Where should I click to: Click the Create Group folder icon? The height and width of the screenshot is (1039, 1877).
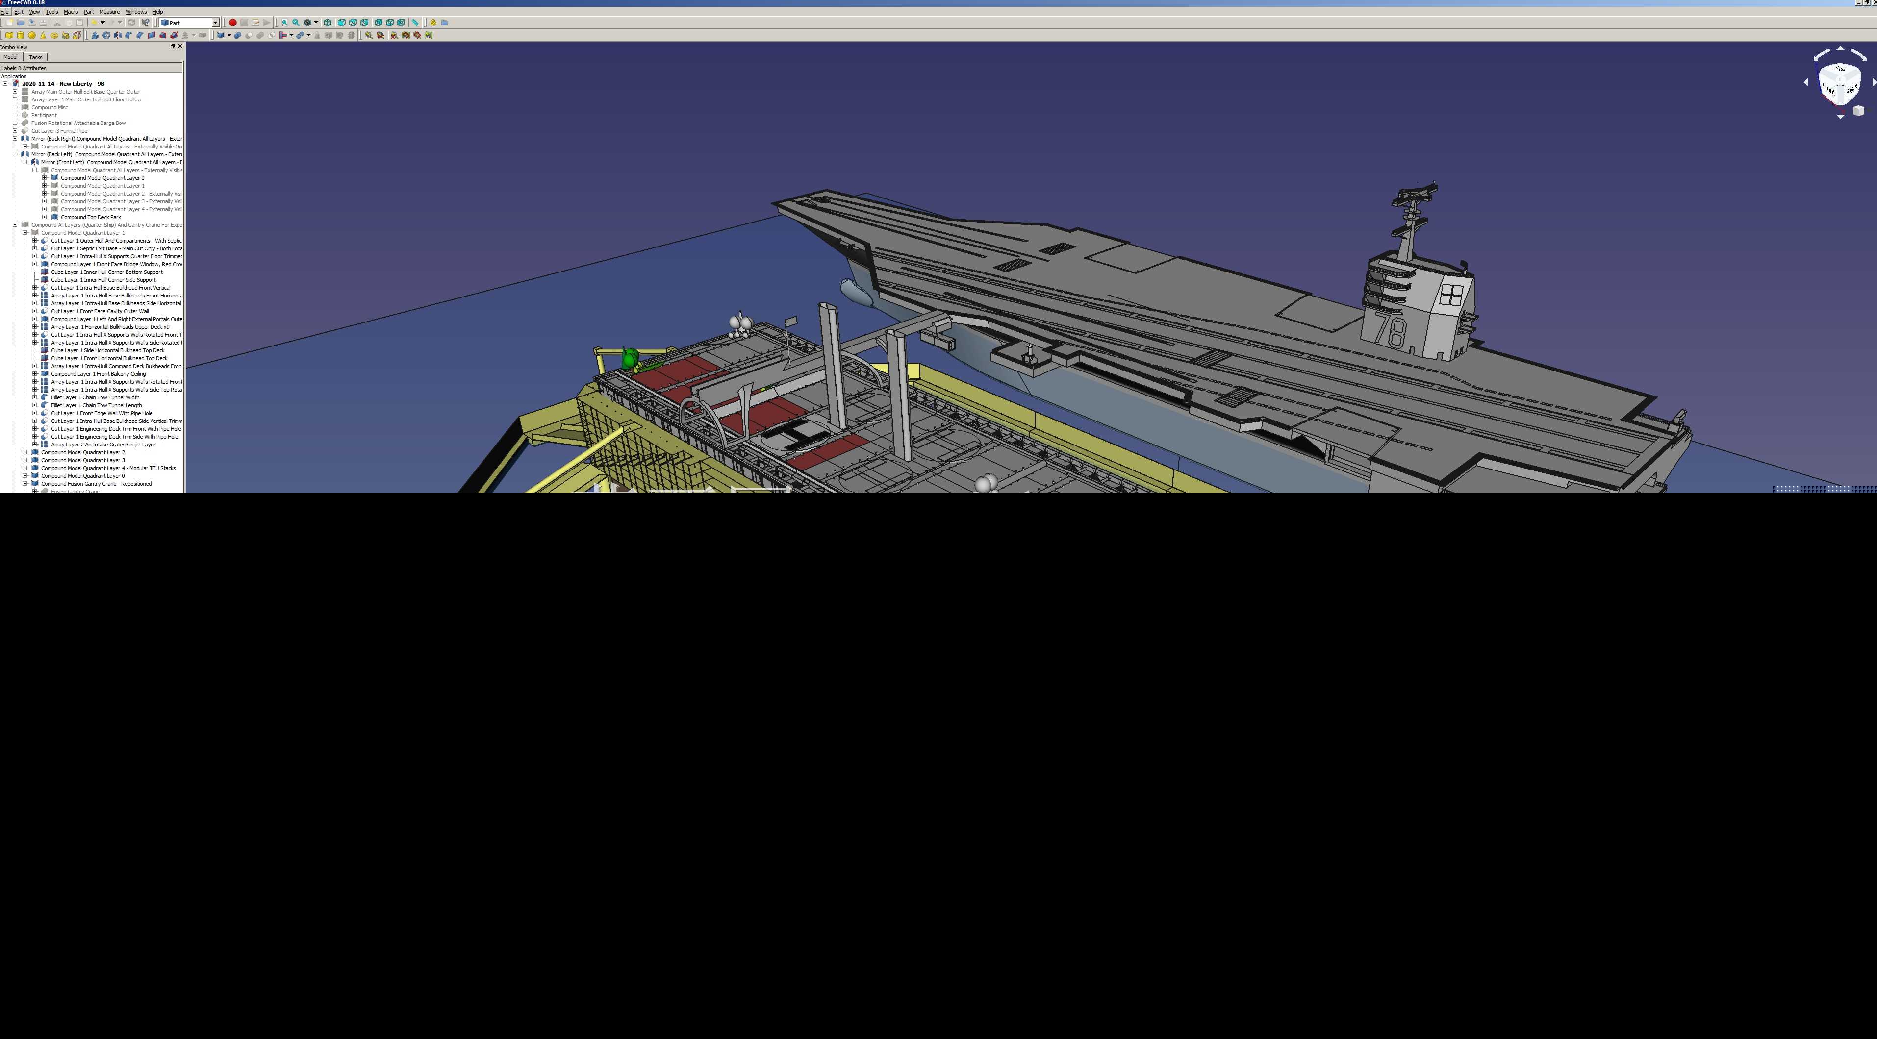pyautogui.click(x=444, y=23)
